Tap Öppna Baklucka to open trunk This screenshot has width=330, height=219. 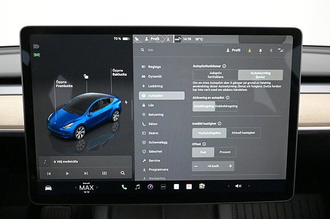pos(119,72)
